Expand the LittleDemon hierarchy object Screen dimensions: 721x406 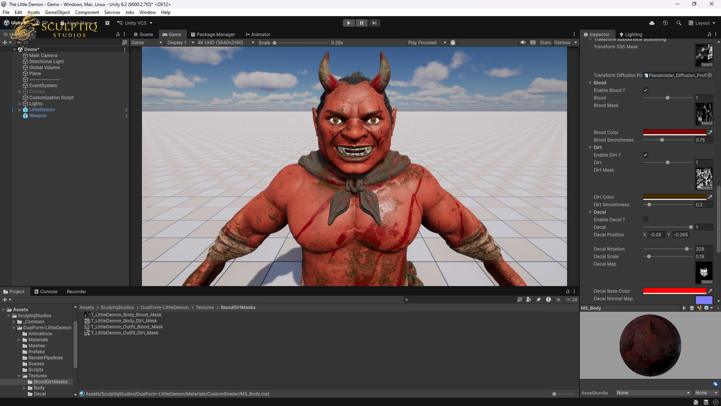click(20, 110)
